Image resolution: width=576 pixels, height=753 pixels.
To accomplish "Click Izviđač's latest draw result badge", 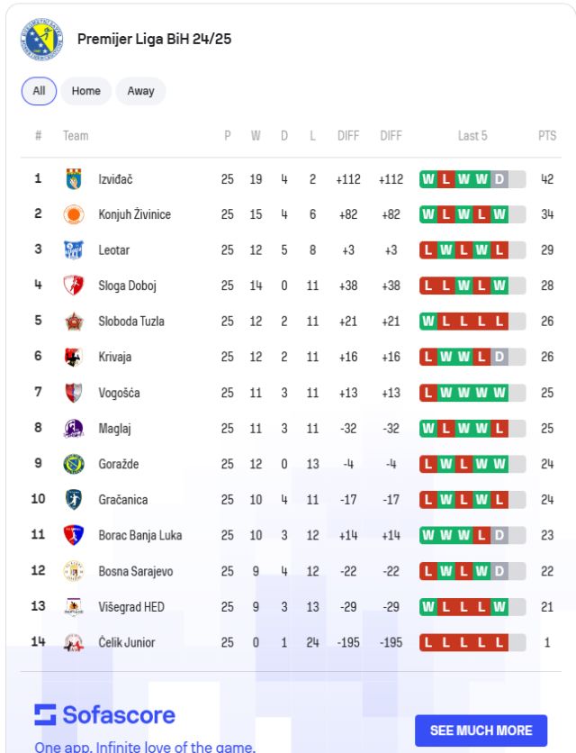I will 499,179.
